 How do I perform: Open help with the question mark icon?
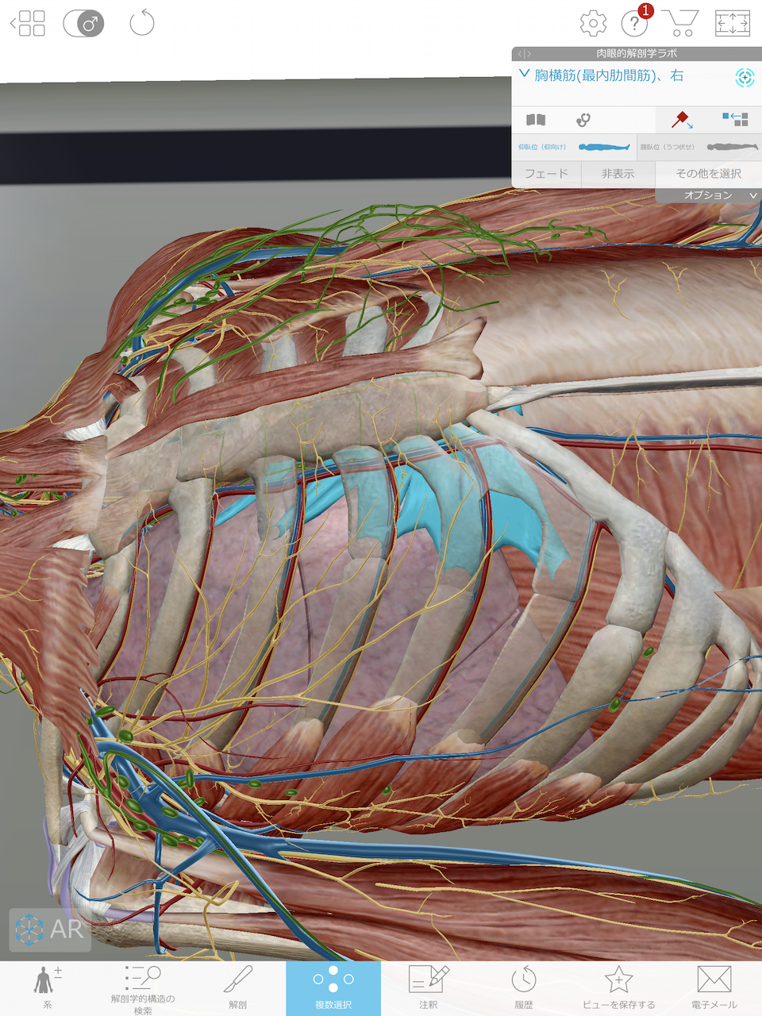[x=635, y=24]
